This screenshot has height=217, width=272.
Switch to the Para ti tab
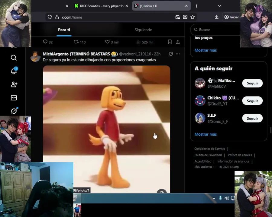64,30
